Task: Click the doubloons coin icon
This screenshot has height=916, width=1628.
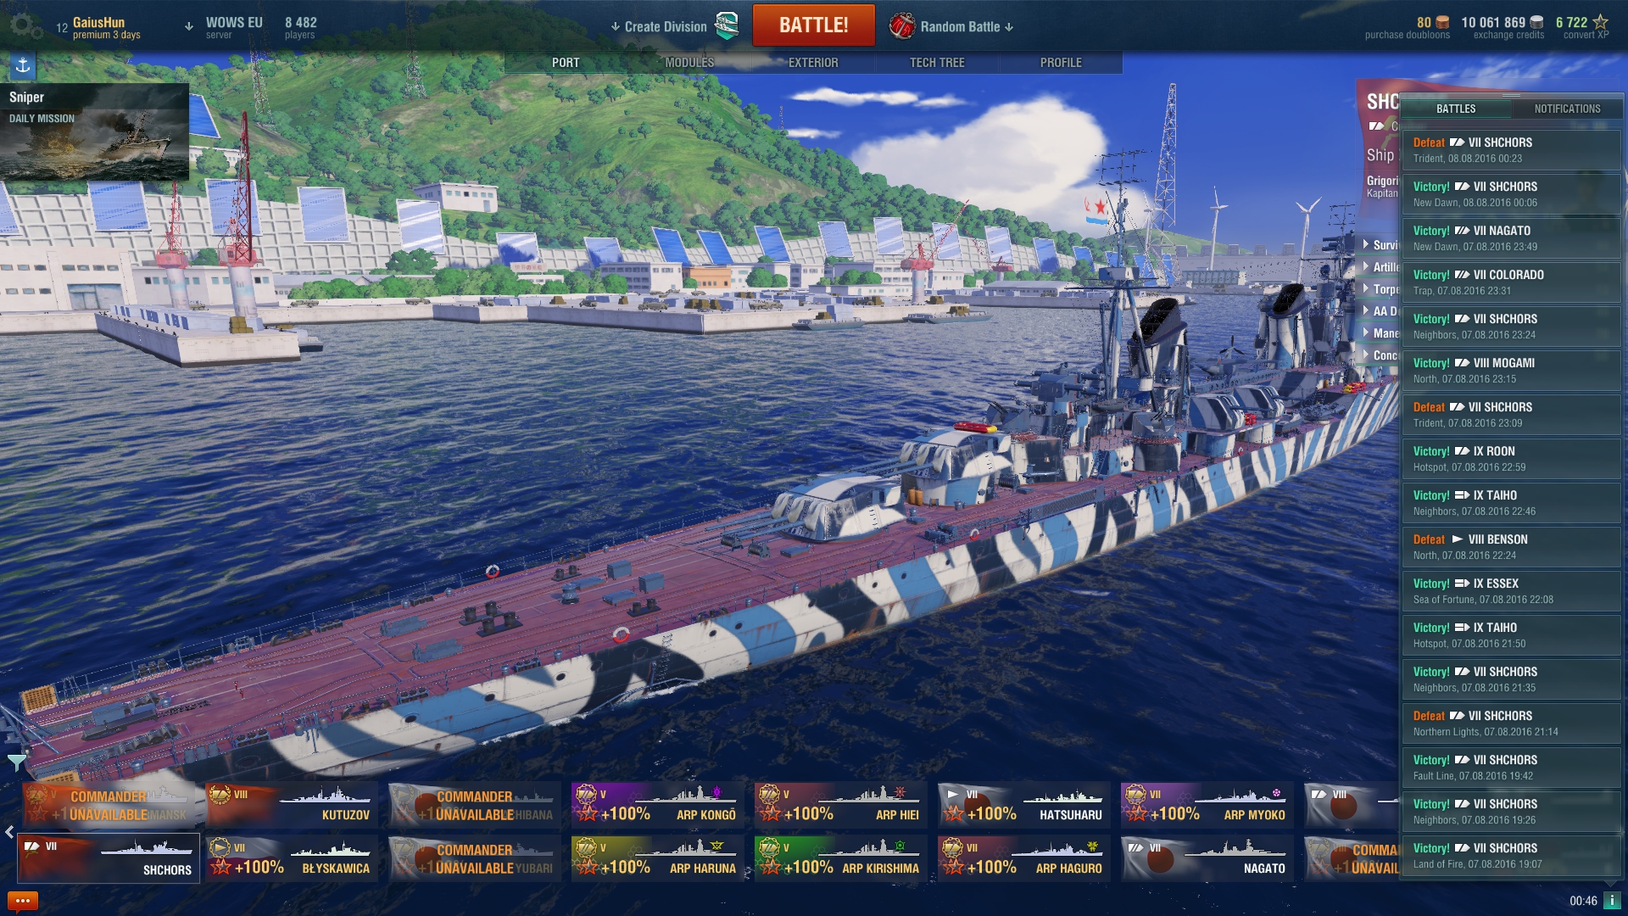Action: point(1443,23)
